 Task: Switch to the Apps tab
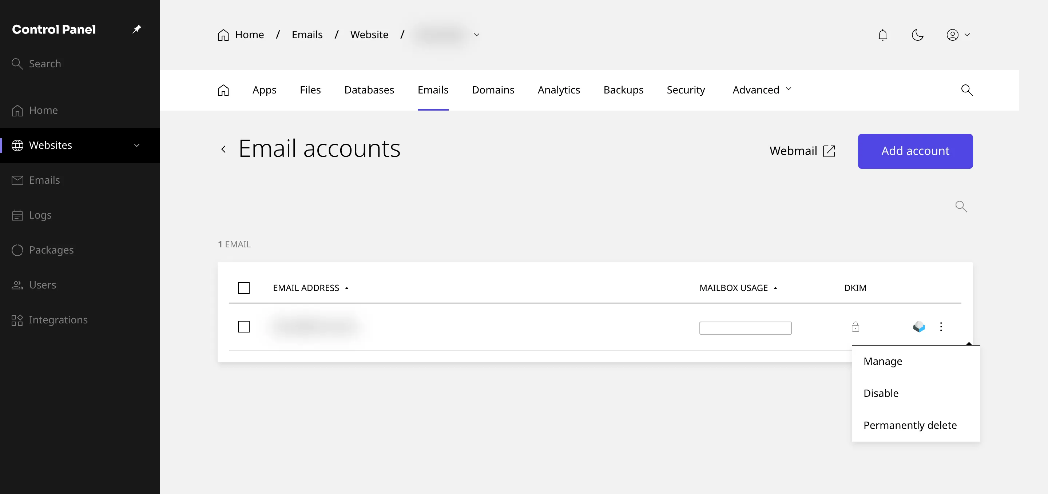point(265,90)
